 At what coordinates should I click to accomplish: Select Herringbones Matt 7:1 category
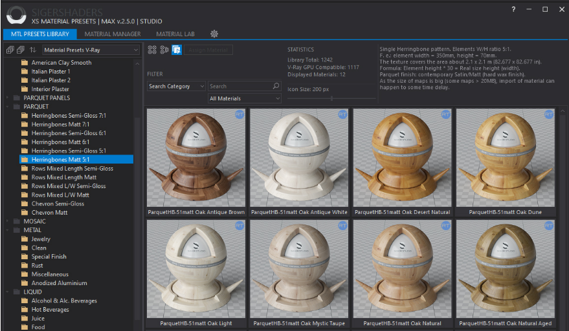(x=60, y=124)
